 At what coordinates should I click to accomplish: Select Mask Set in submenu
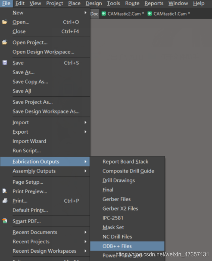click(128, 227)
